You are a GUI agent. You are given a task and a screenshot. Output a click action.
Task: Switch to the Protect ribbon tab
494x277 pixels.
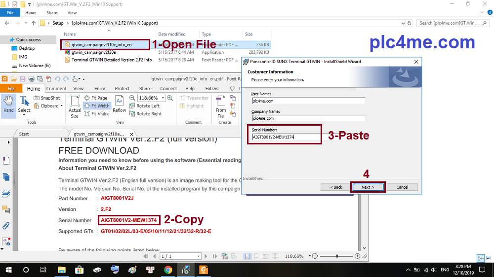[x=122, y=89]
